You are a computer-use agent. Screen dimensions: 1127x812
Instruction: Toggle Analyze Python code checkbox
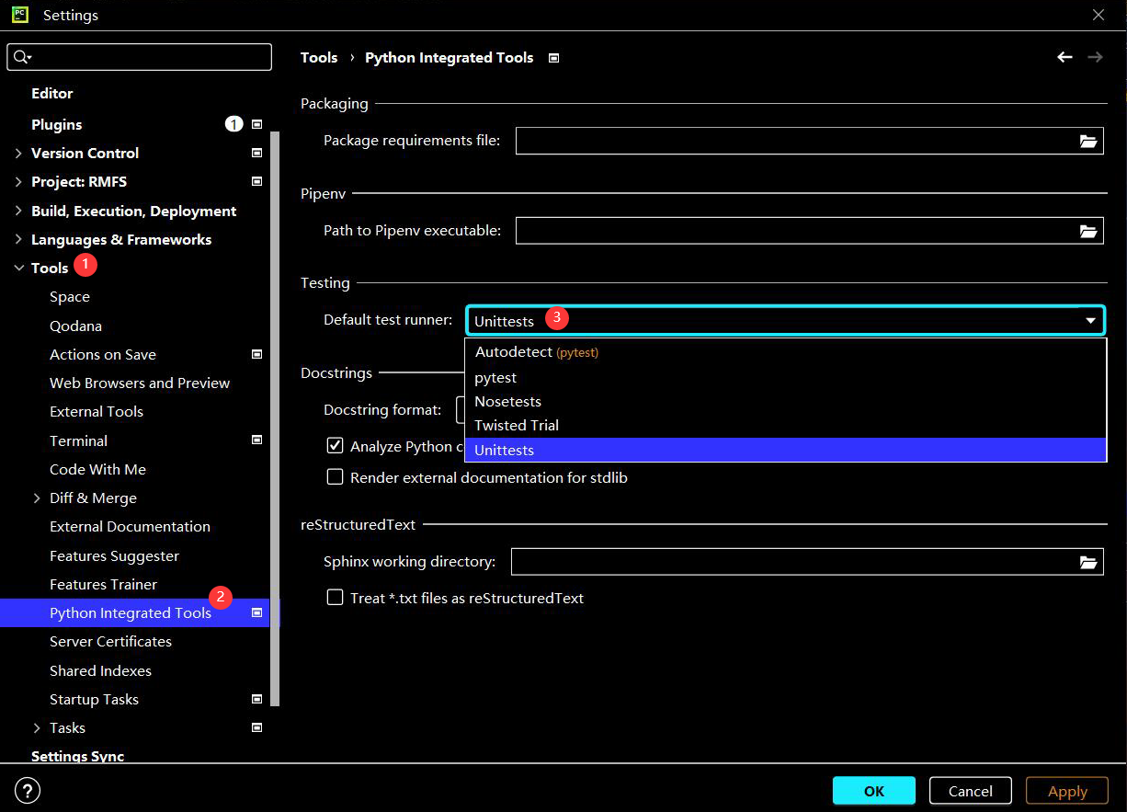point(336,446)
